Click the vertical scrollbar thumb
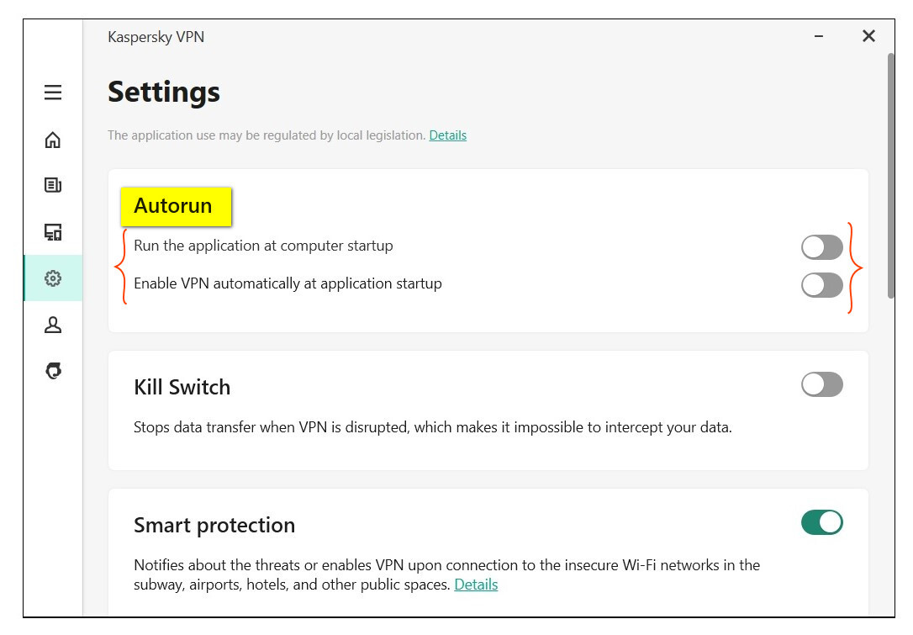Viewport: 913px width, 635px height. 890,175
